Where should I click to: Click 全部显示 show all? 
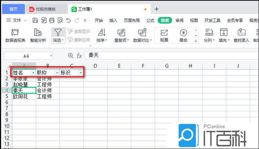pyautogui.click(x=79, y=31)
